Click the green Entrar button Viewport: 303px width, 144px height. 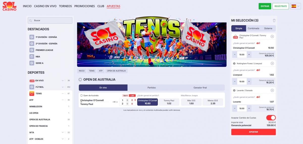point(265,6)
